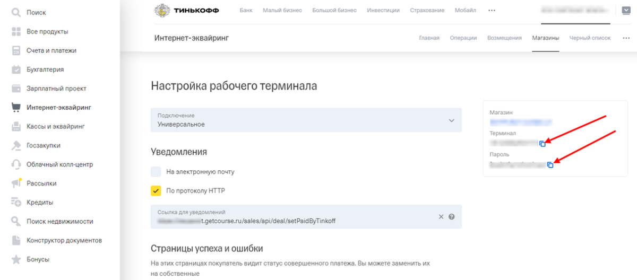Open Кредиты in the sidebar
Screen dimensions: 637x280
point(40,202)
